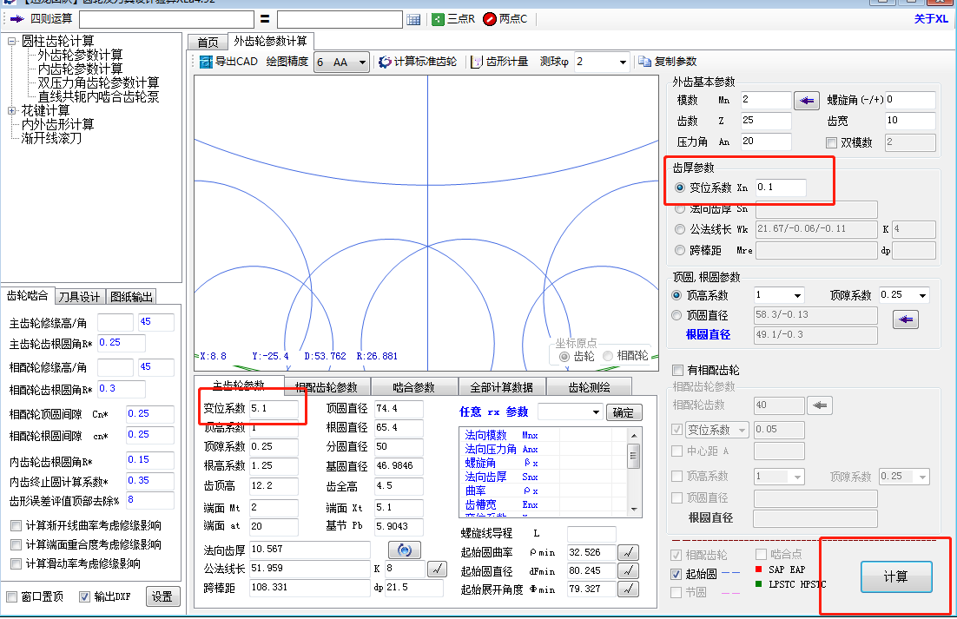Click the arrow button beside 相配轮齿数
Image resolution: width=957 pixels, height=619 pixels.
click(819, 405)
